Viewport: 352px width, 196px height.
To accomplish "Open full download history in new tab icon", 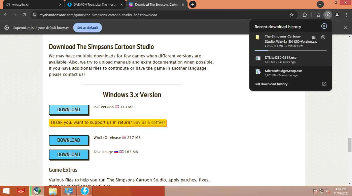I will click(x=324, y=84).
